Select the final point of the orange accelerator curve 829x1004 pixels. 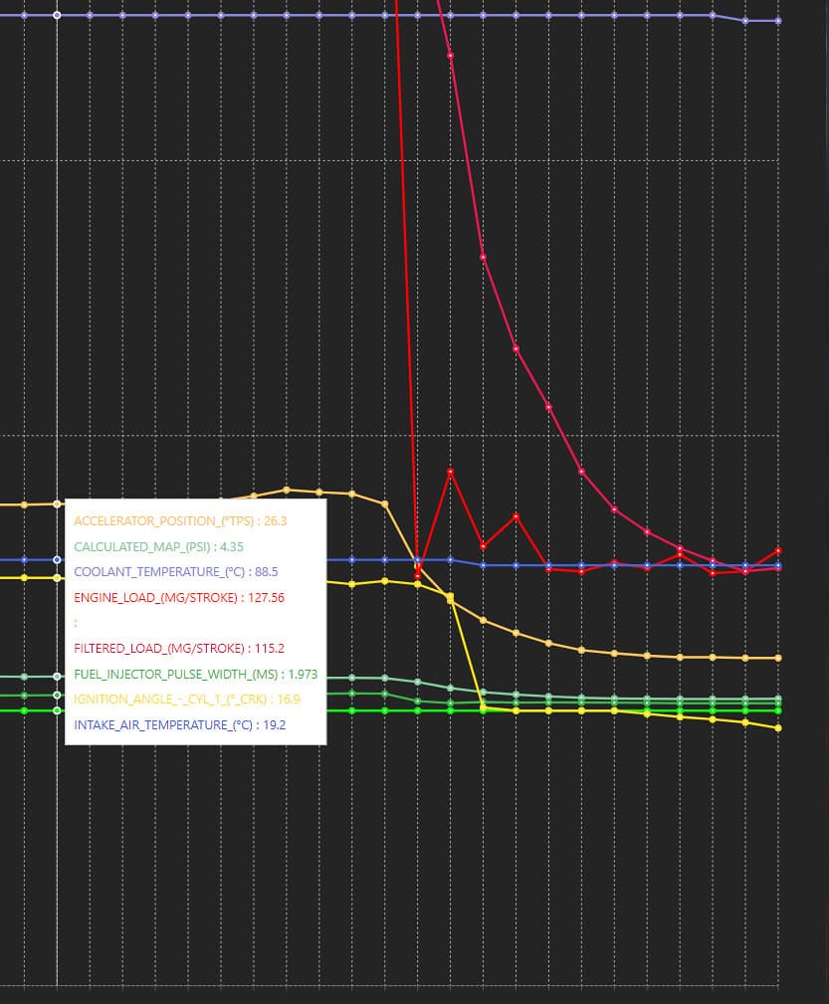click(778, 658)
